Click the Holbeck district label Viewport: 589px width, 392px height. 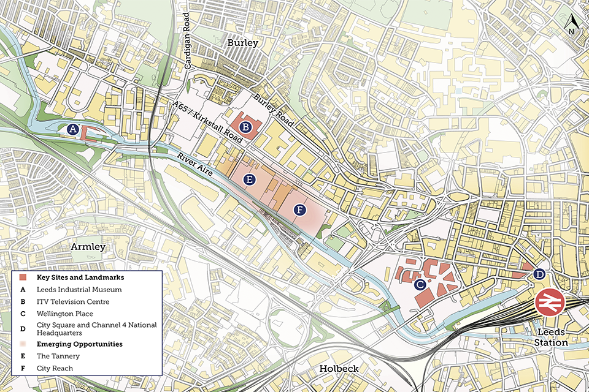(339, 369)
